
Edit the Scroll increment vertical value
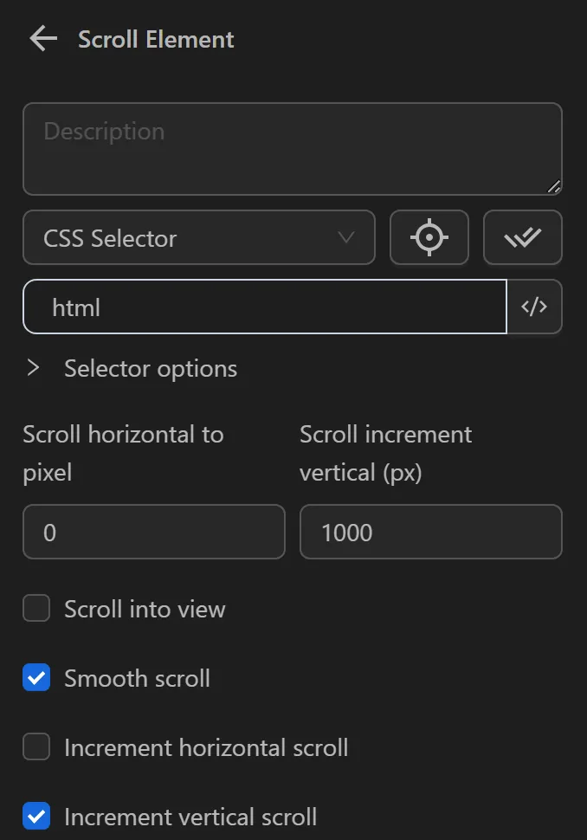pos(430,532)
